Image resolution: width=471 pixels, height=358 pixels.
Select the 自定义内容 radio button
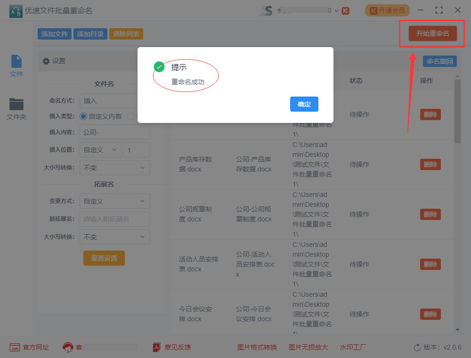(83, 116)
